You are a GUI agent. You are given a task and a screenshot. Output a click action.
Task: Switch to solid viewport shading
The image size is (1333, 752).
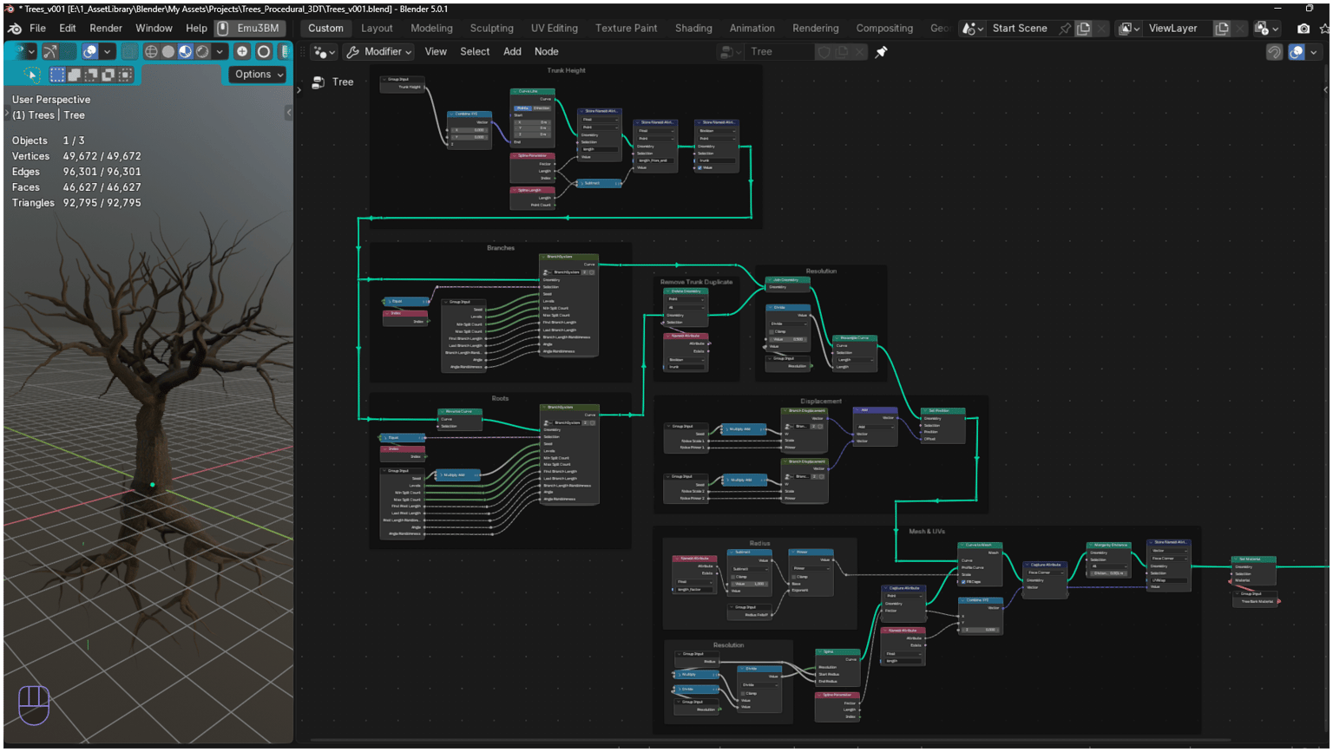point(168,52)
